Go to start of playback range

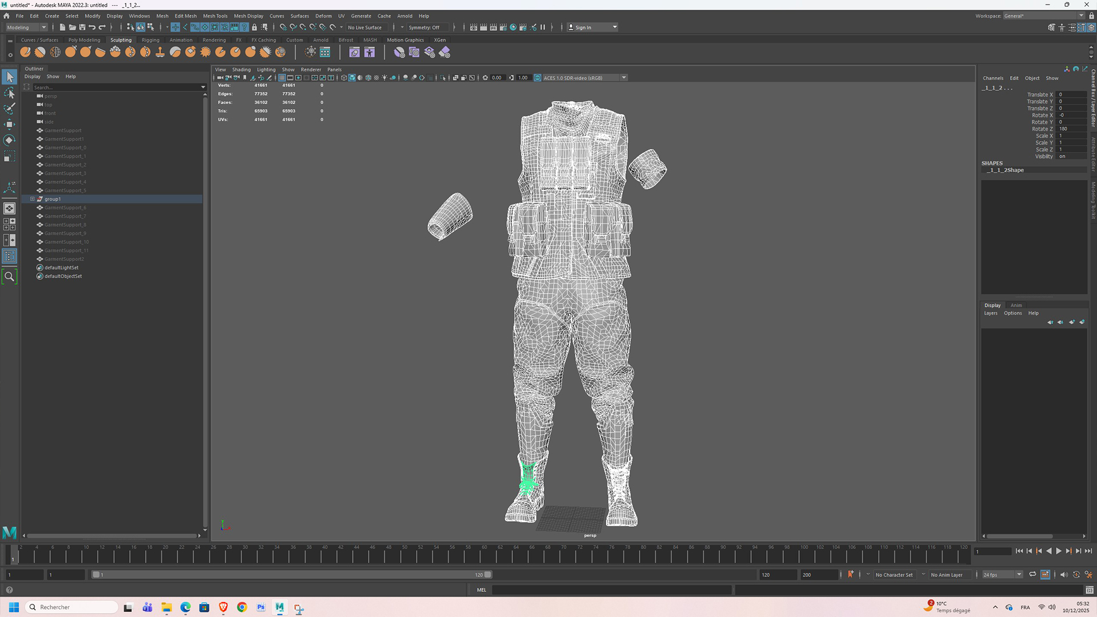tap(1019, 551)
